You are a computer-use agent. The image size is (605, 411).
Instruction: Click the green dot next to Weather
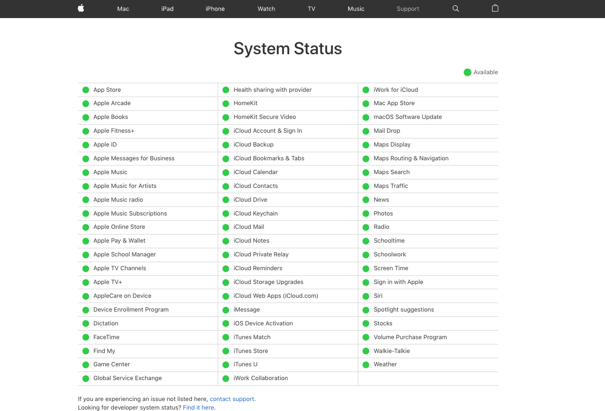(366, 365)
